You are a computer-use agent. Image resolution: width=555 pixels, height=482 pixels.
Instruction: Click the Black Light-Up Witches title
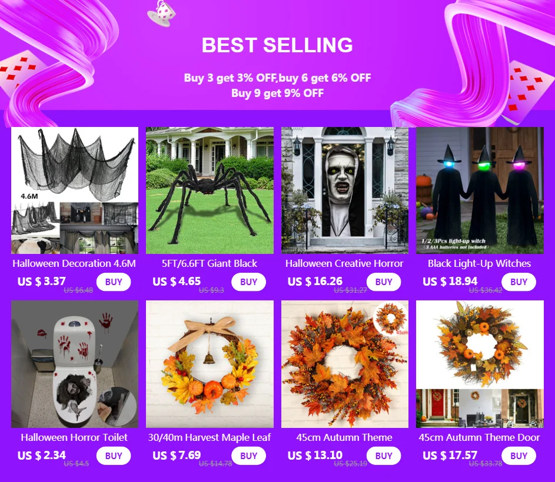coord(479,263)
